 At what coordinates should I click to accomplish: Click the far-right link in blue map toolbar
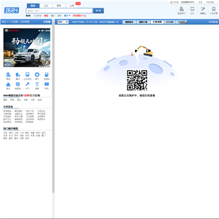214,22
